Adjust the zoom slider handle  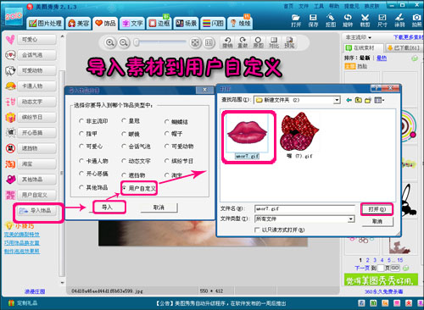[x=137, y=42]
